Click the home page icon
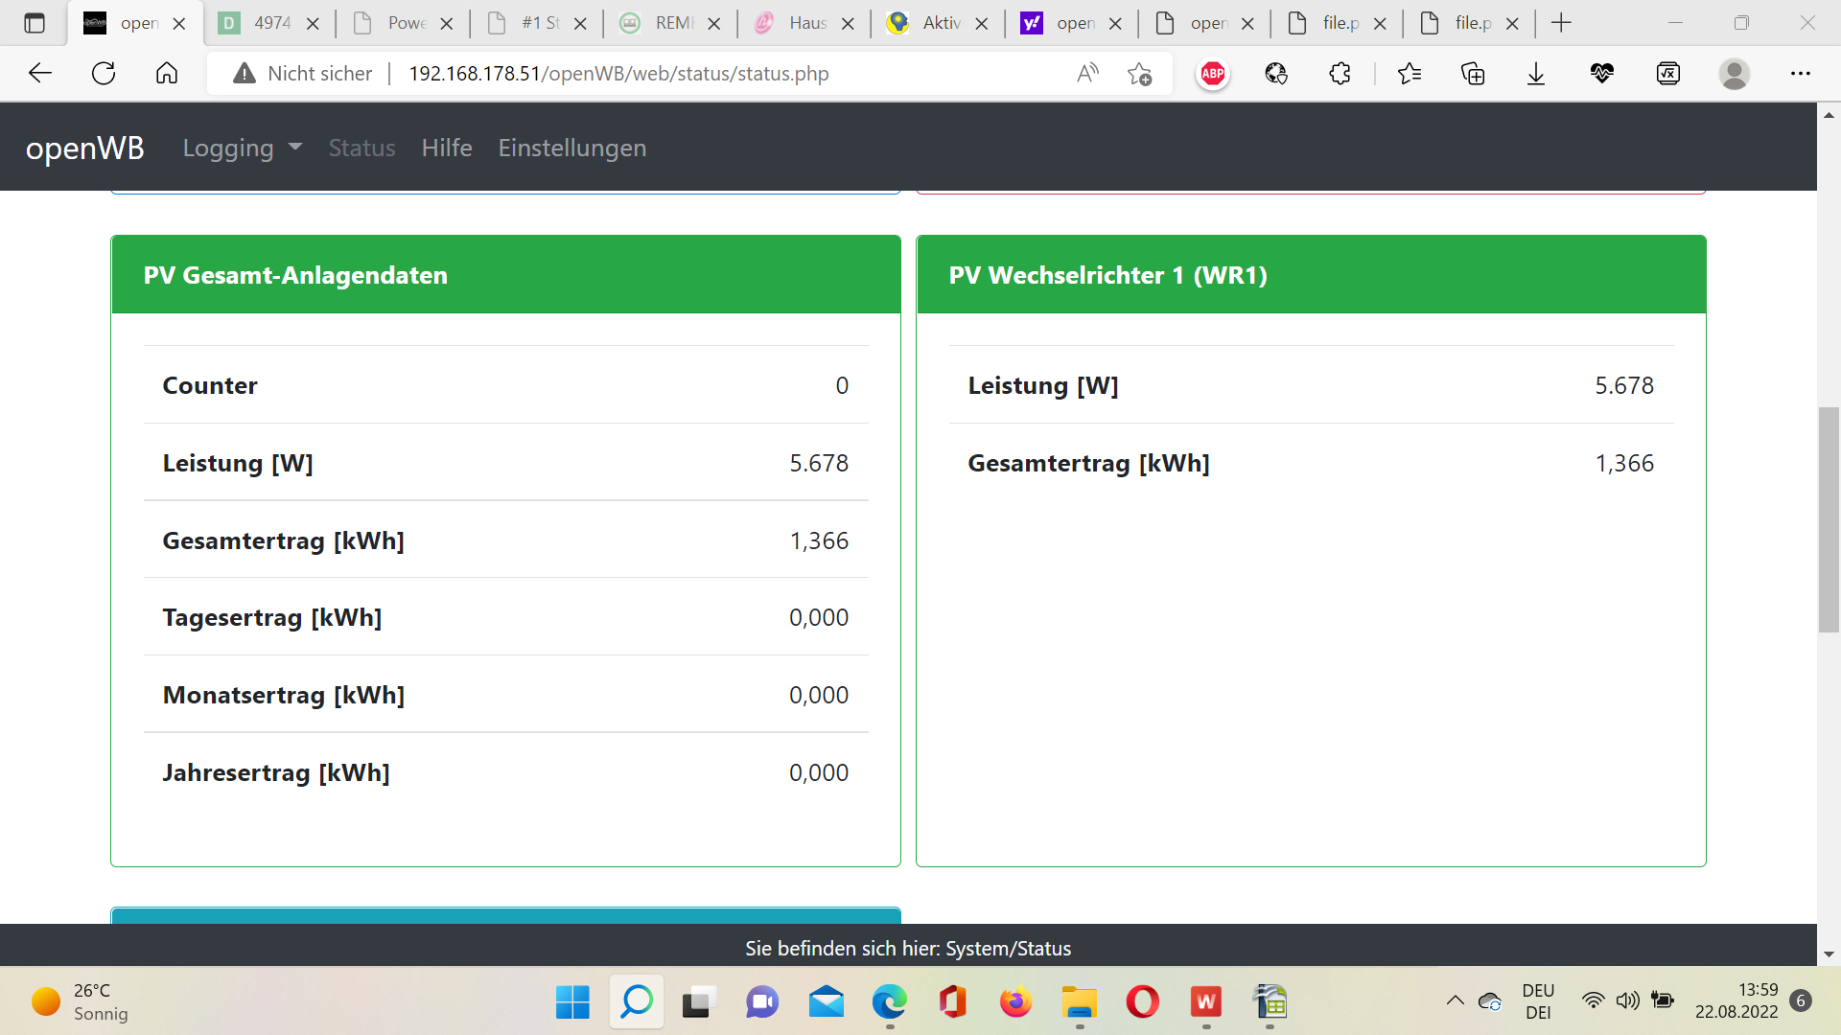Screen dimensions: 1841x1035 [167, 74]
